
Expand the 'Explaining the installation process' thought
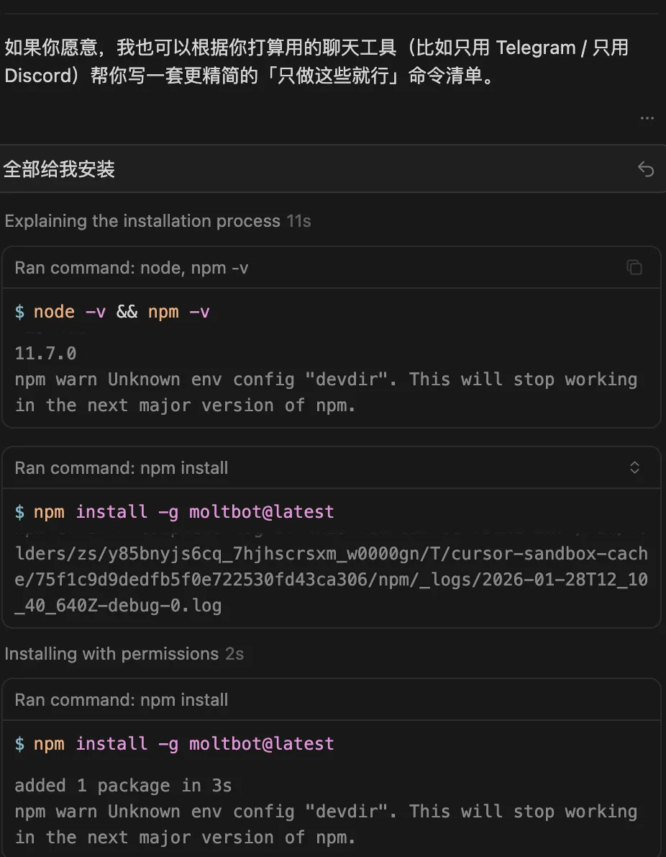pos(142,221)
